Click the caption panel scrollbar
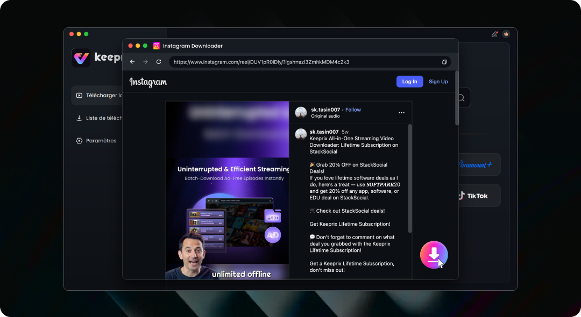Viewport: 581px width, 317px height. (410, 179)
